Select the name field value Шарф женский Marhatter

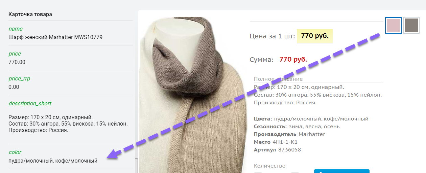click(x=55, y=37)
